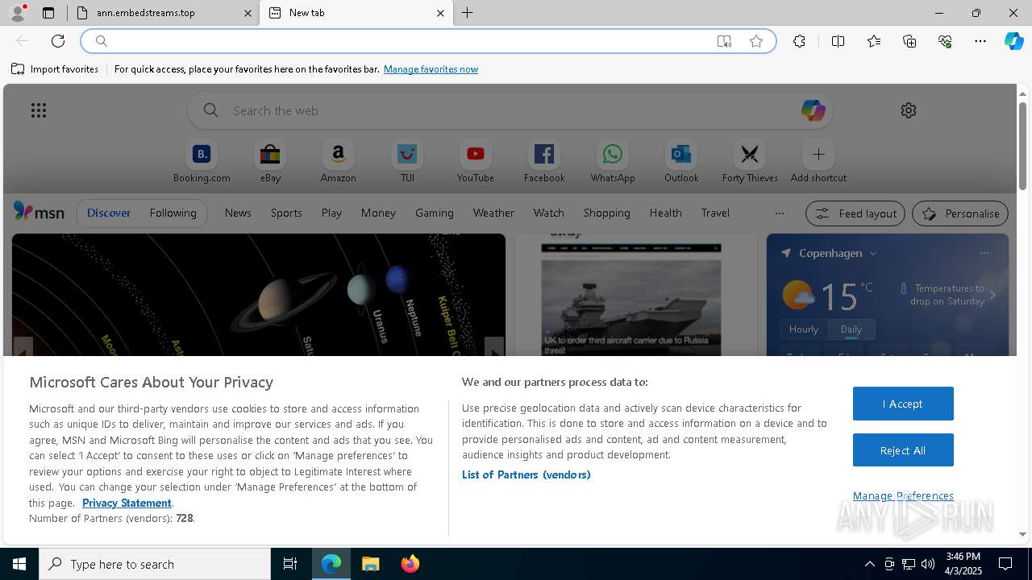Viewport: 1032px width, 580px height.
Task: Open the Sports menu item
Action: pos(286,213)
